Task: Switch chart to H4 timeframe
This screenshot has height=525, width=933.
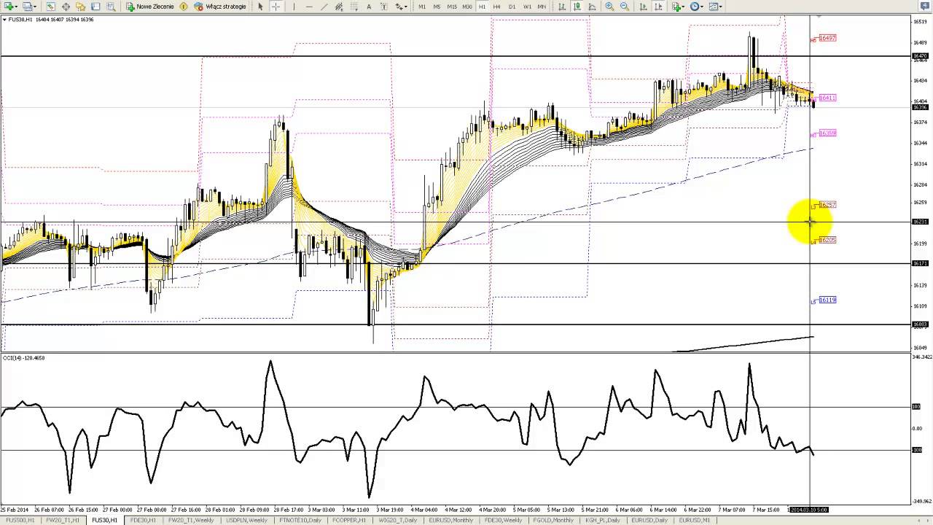Action: coord(496,7)
